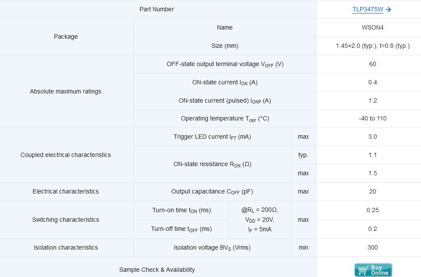This screenshot has width=421, height=277.
Task: Click the ON-state current pulsed IONP label
Action: pos(225,100)
